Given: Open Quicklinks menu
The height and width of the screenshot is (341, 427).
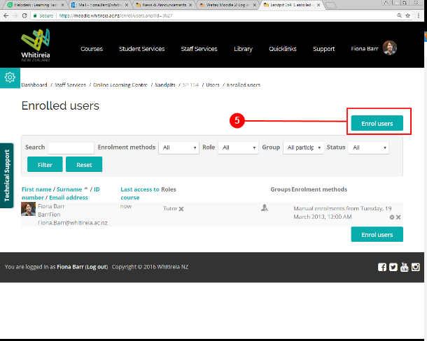Looking at the screenshot, I should coord(283,49).
